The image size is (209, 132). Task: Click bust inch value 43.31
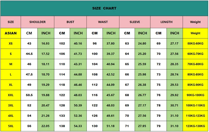point(78,64)
